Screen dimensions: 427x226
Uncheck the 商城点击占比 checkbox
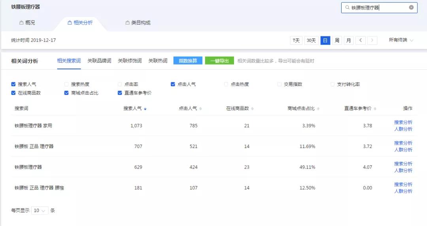point(66,93)
